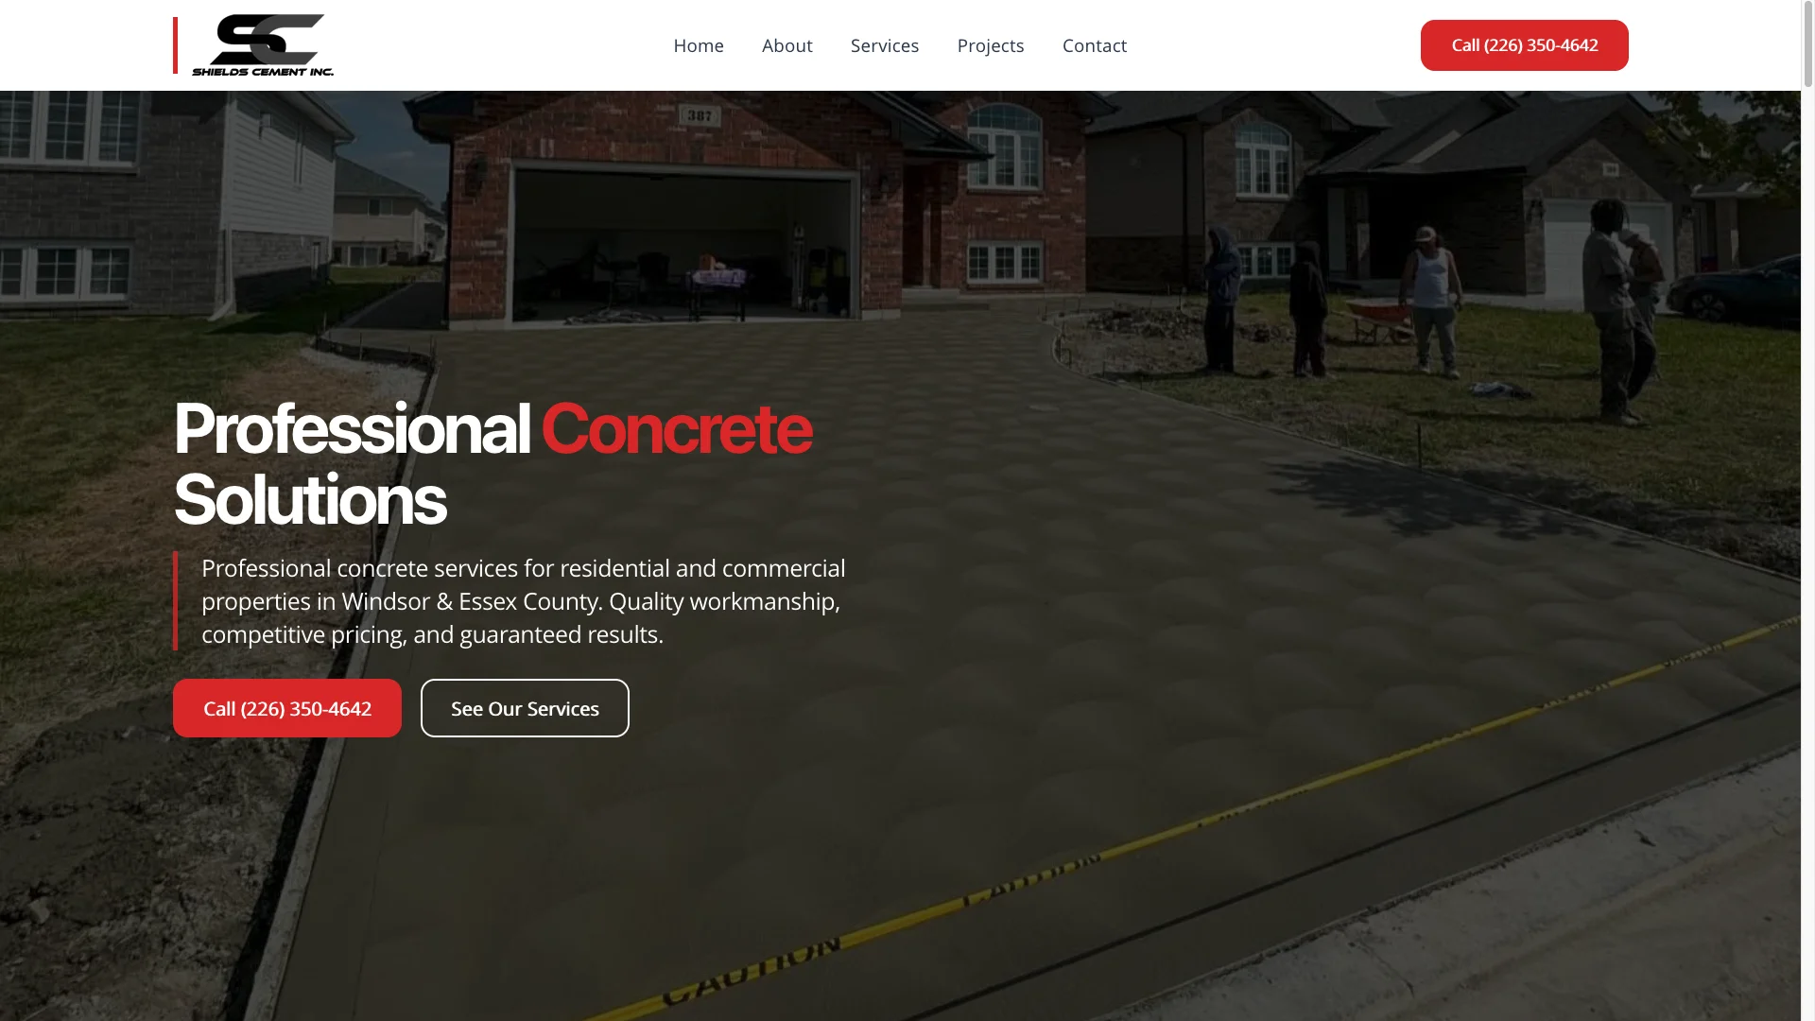
Task: Click the red word Concrete in the headline
Action: click(x=676, y=429)
